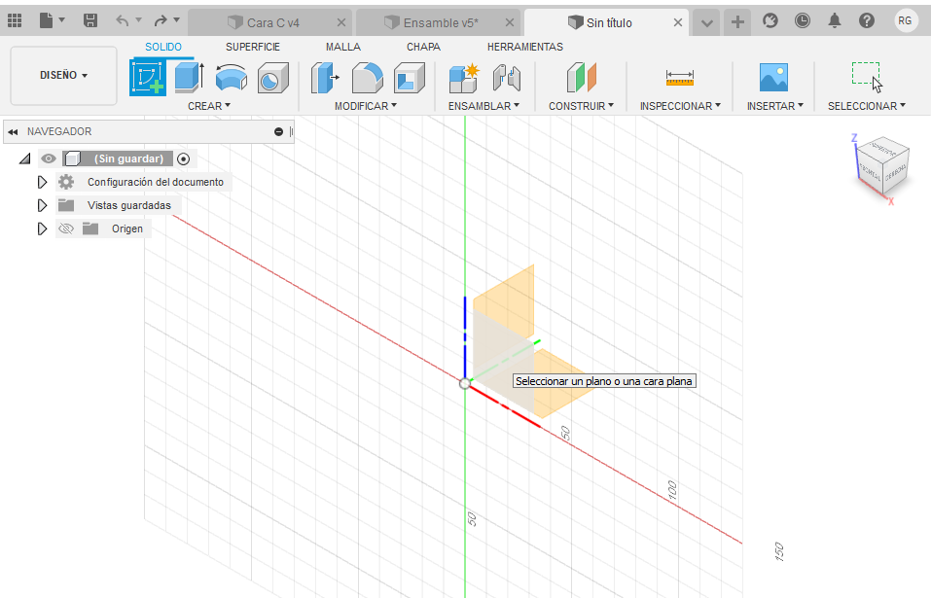
Task: Open the MODIFICAR dropdown menu
Action: 365,106
